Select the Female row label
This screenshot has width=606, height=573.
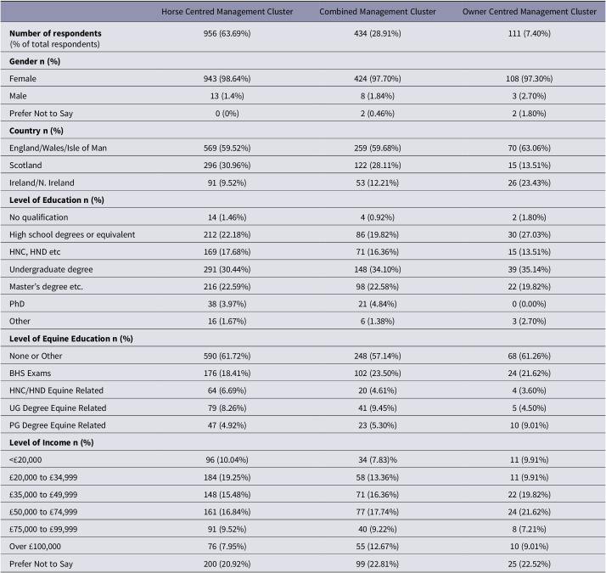[23, 78]
